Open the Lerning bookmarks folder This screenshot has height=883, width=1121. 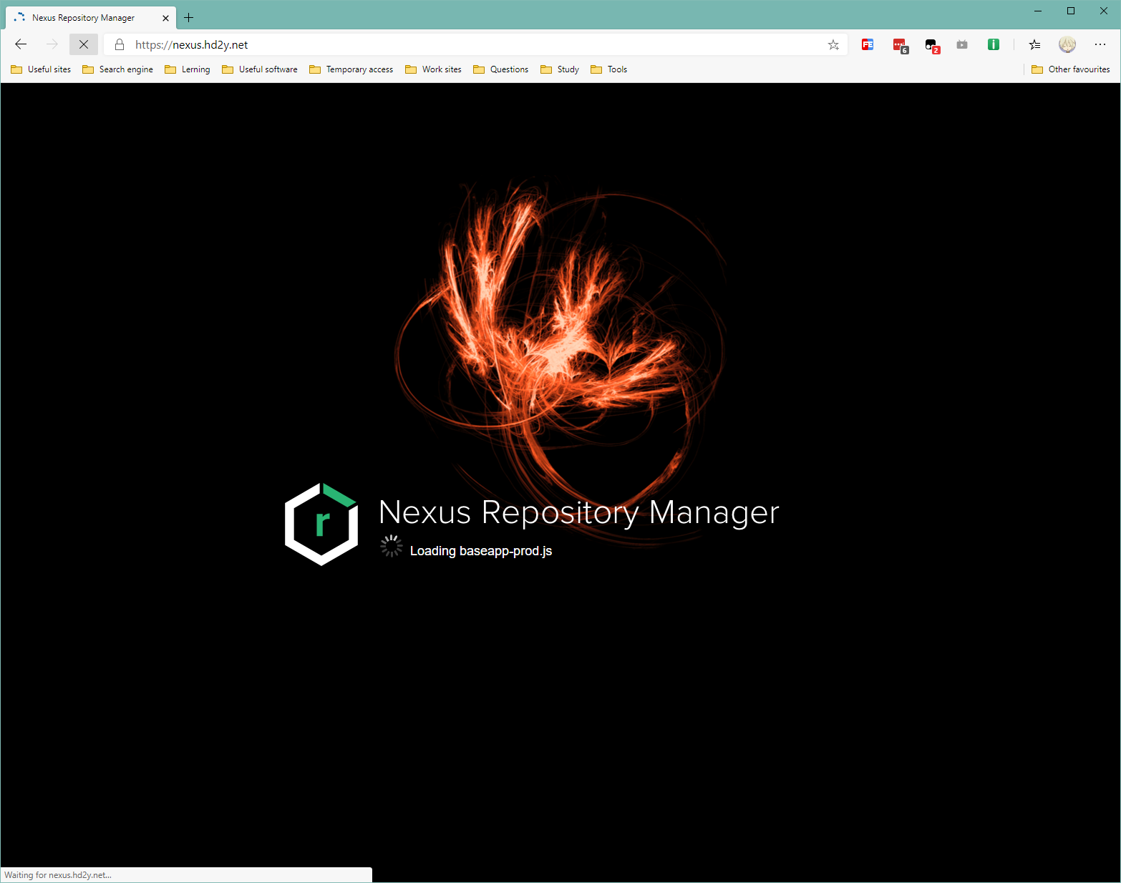pyautogui.click(x=187, y=69)
